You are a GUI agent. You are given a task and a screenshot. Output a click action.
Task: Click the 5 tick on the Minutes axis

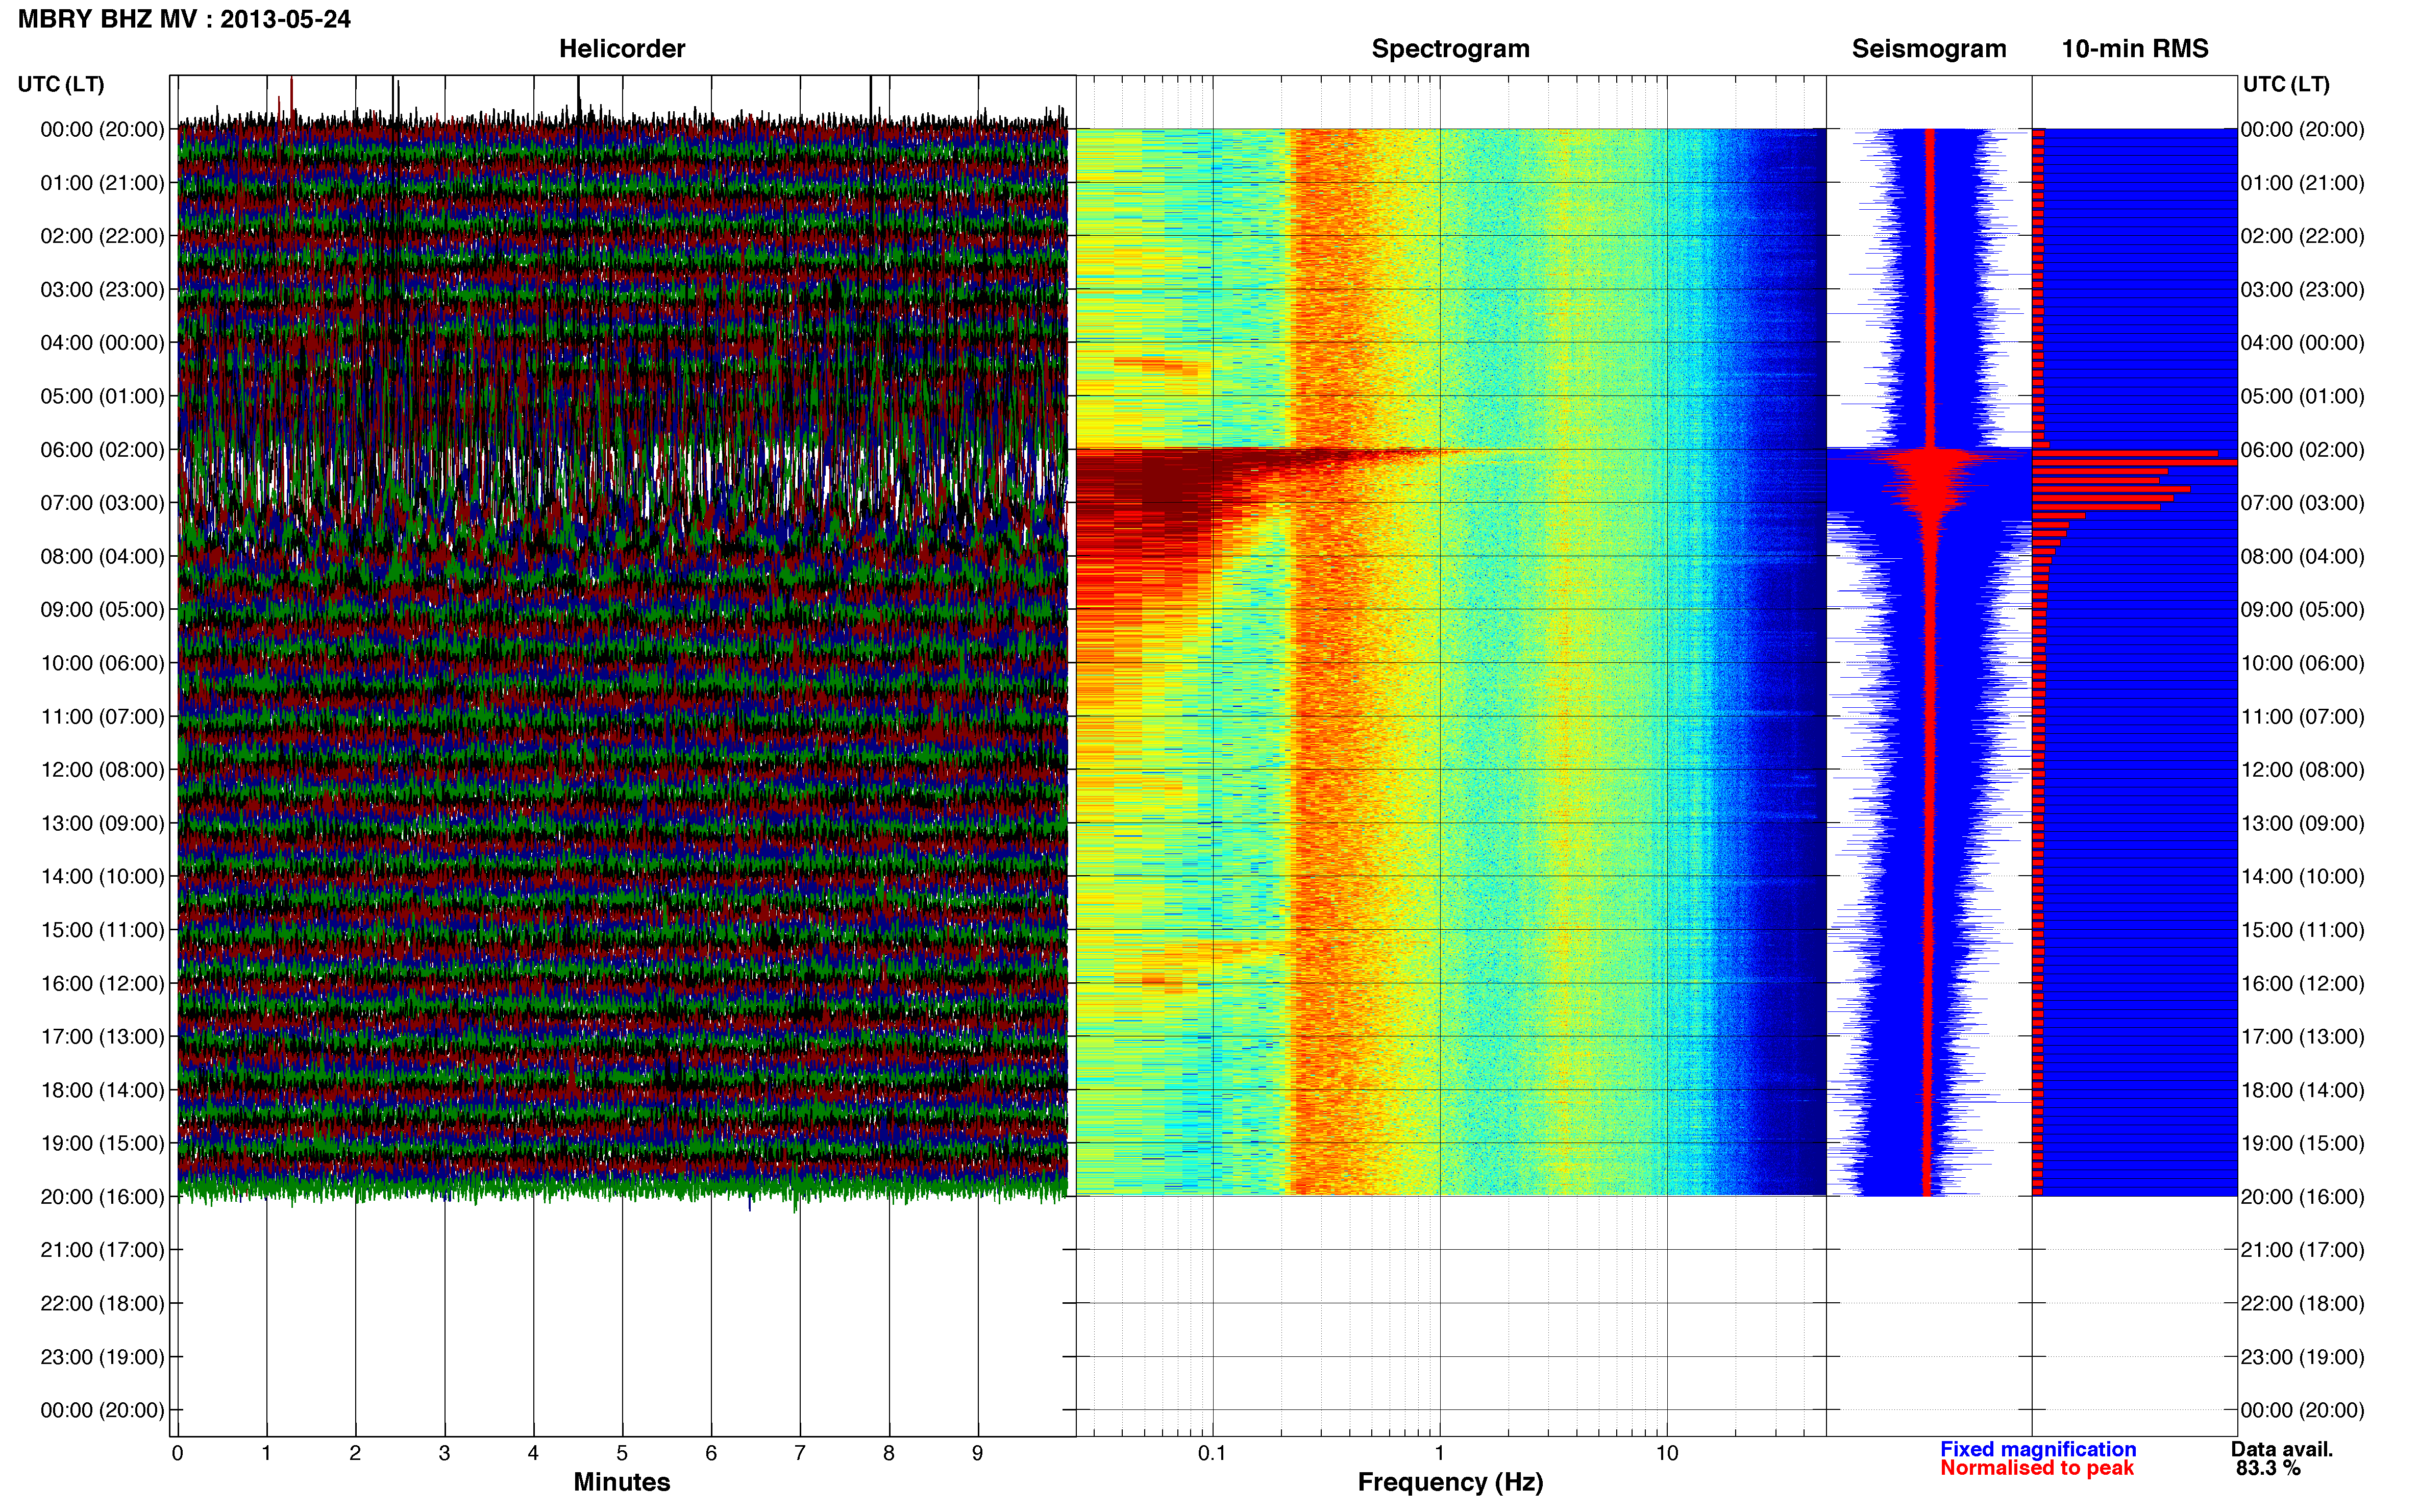[x=622, y=1453]
